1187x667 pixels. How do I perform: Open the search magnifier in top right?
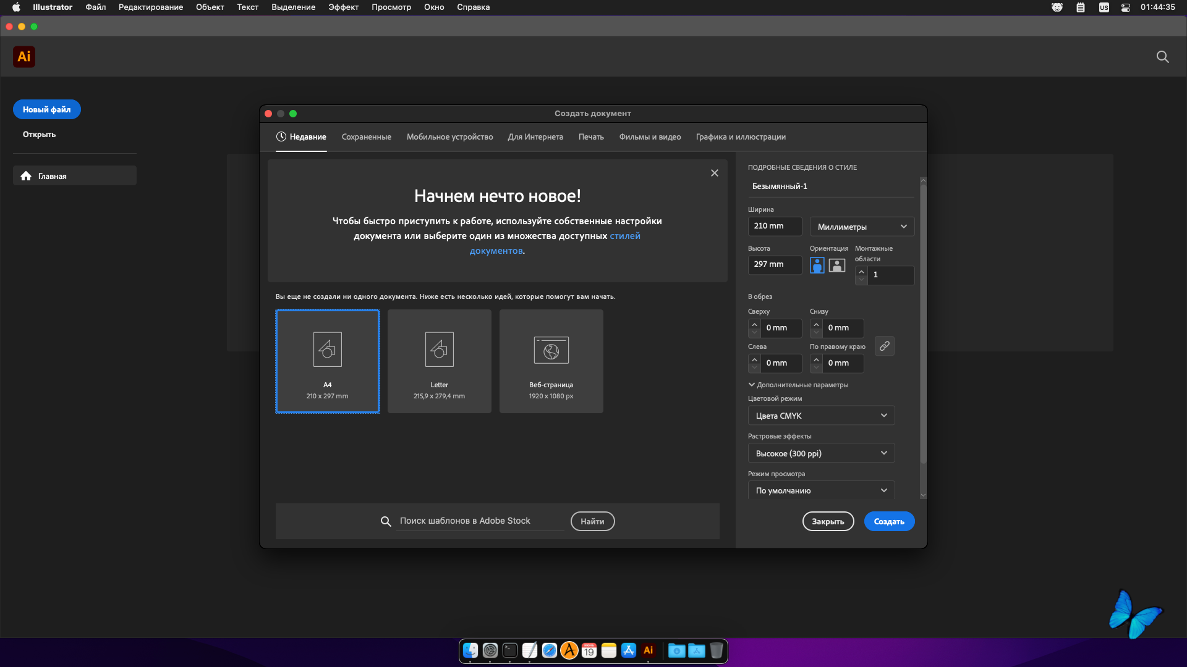click(x=1162, y=57)
